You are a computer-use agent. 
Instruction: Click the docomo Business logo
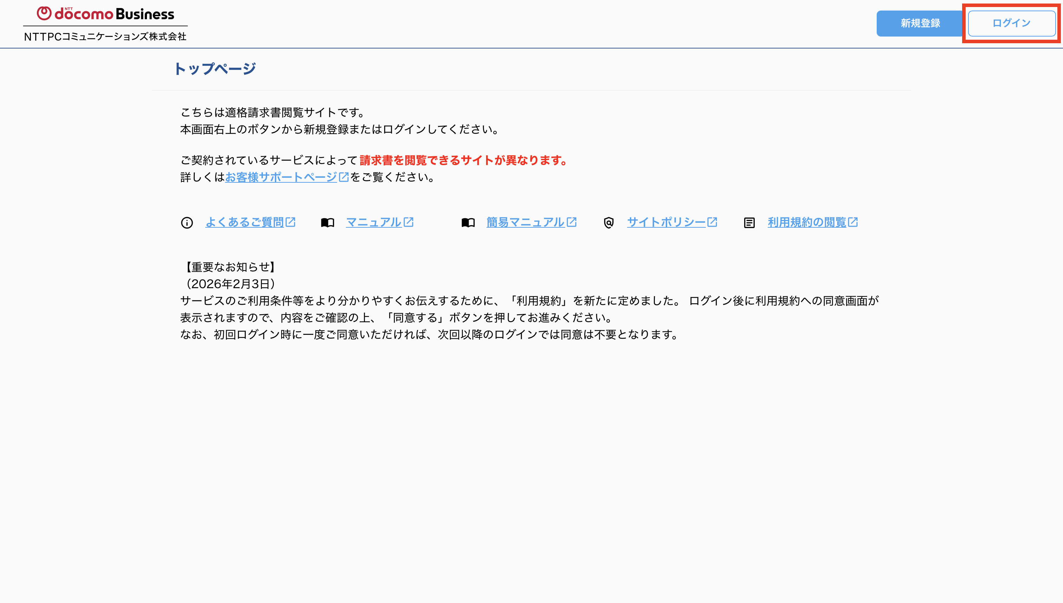click(105, 14)
